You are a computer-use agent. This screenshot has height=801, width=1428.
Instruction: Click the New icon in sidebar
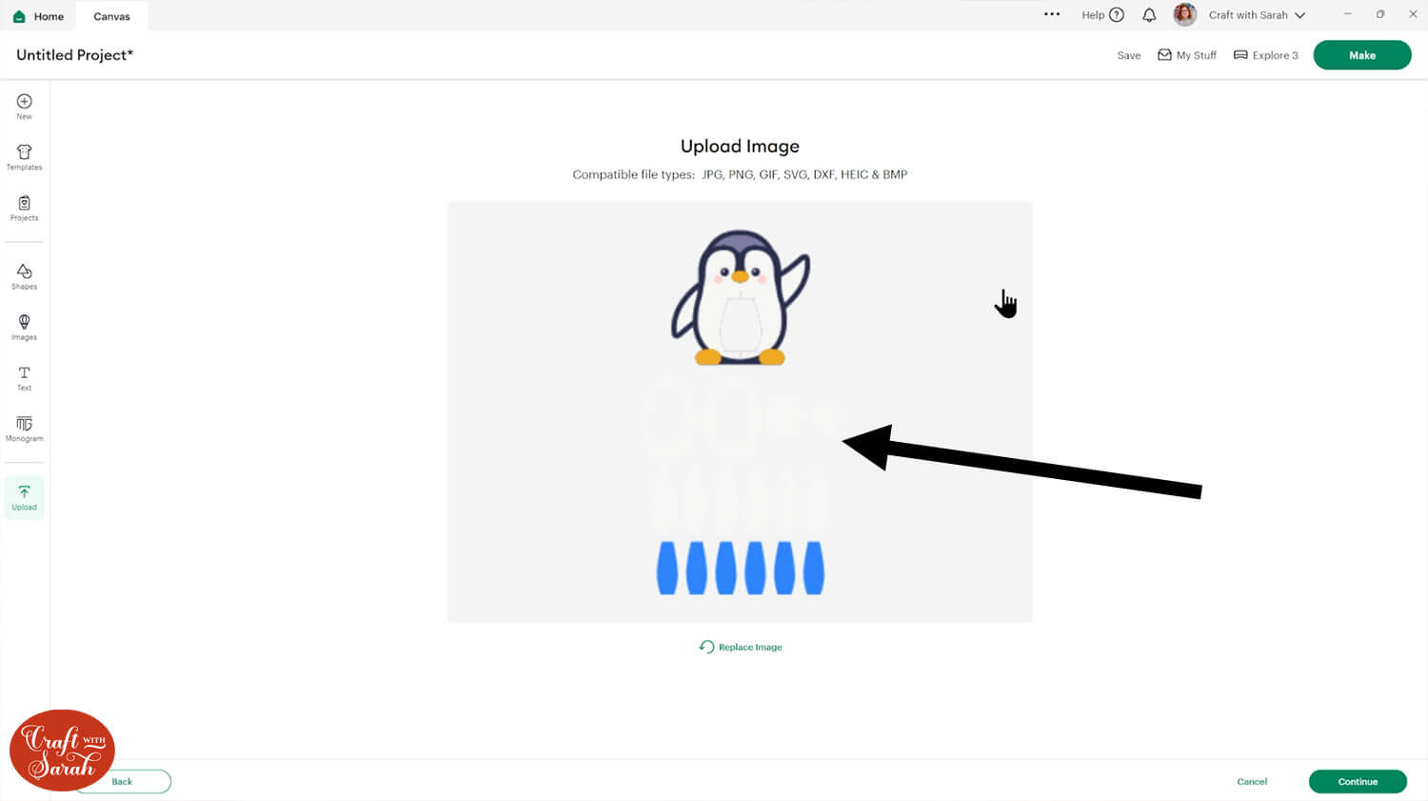click(24, 107)
